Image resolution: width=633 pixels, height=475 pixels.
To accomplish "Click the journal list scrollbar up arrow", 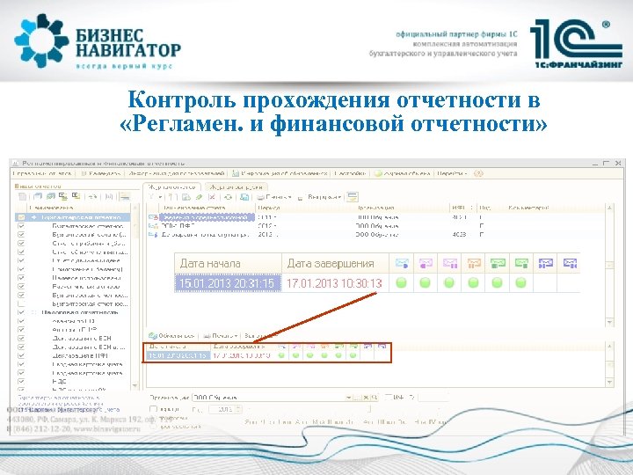I will click(609, 208).
